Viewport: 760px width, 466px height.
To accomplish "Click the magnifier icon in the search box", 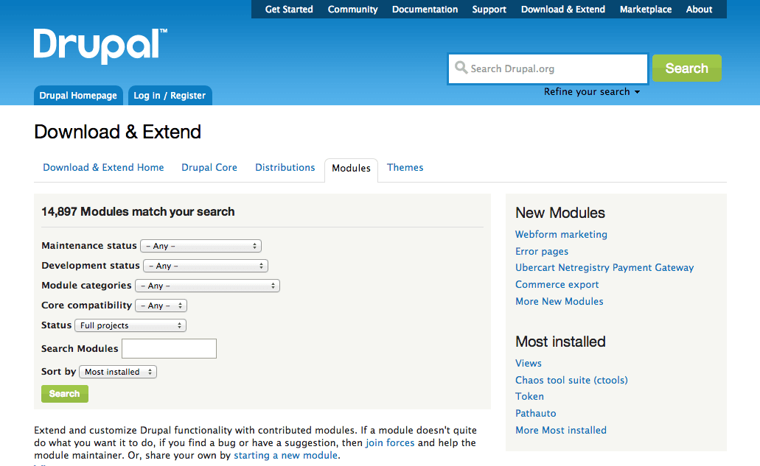I will coord(461,68).
